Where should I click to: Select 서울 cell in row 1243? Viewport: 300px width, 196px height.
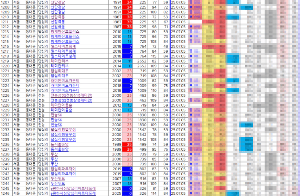coord(19,178)
